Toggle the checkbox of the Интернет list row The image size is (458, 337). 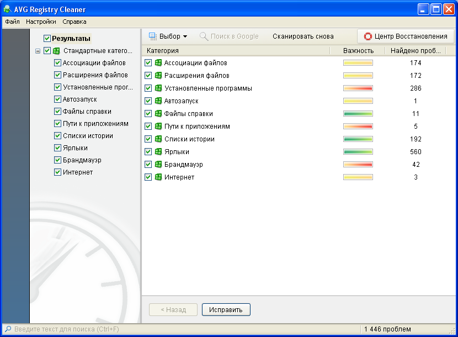click(148, 177)
